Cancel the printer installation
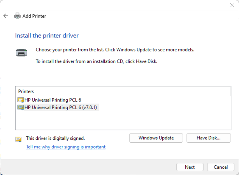 click(x=221, y=167)
